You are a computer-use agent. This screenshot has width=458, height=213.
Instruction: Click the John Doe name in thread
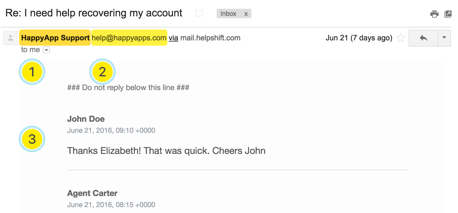coord(86,119)
